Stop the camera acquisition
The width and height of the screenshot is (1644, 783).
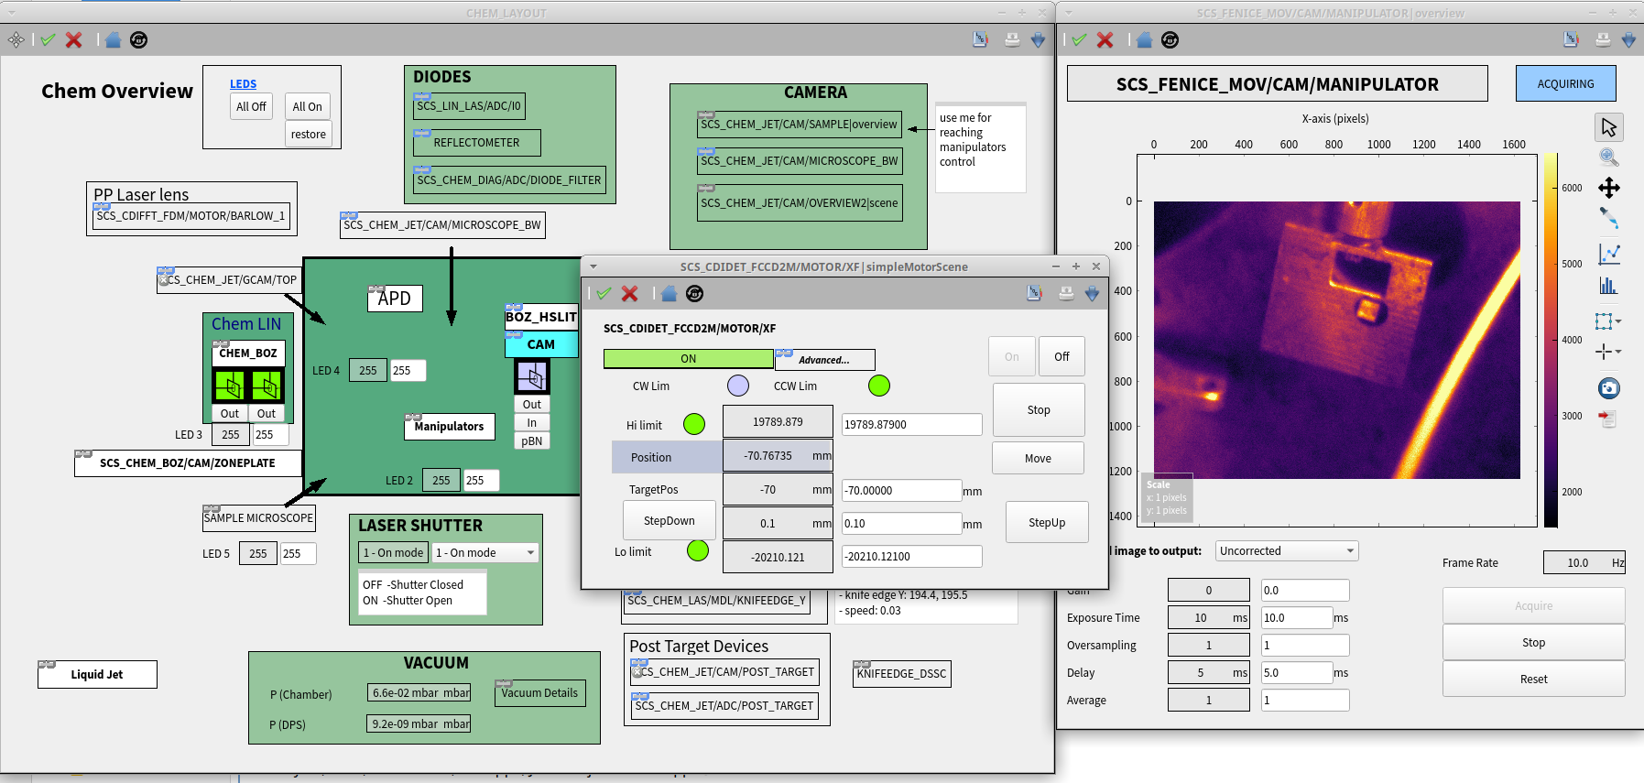pos(1533,642)
